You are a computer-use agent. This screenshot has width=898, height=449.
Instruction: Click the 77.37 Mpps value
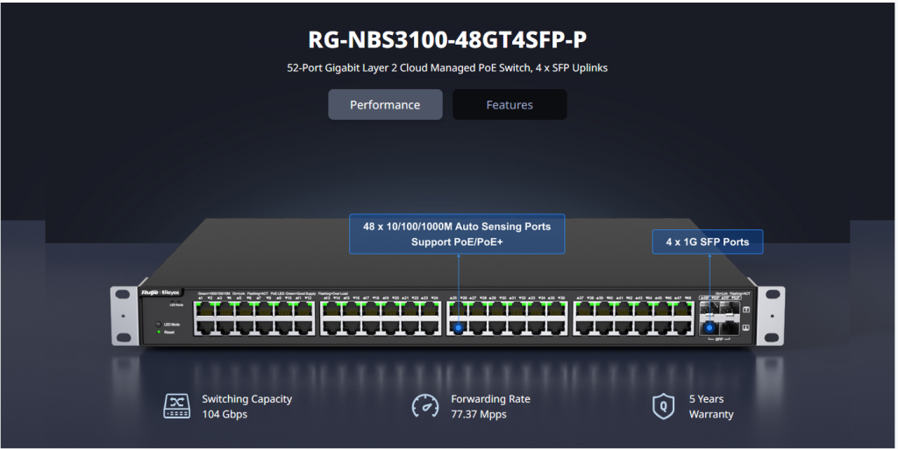click(479, 414)
